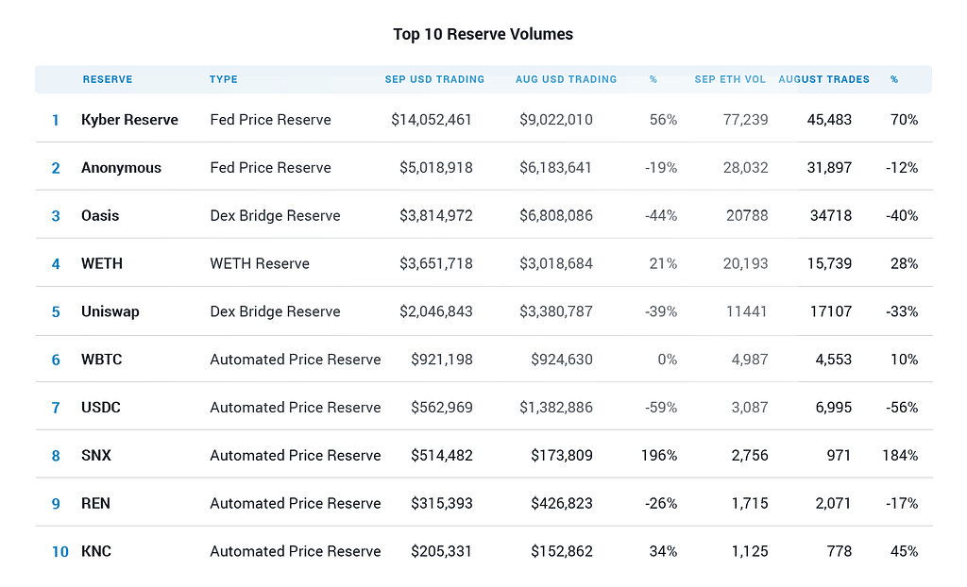The image size is (967, 587).
Task: Click the $924,630 Aug trading value
Action: [x=562, y=360]
